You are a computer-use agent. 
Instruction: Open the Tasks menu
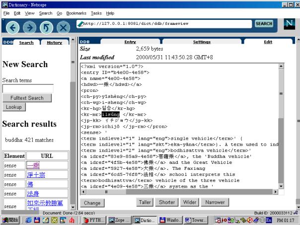coord(96,13)
